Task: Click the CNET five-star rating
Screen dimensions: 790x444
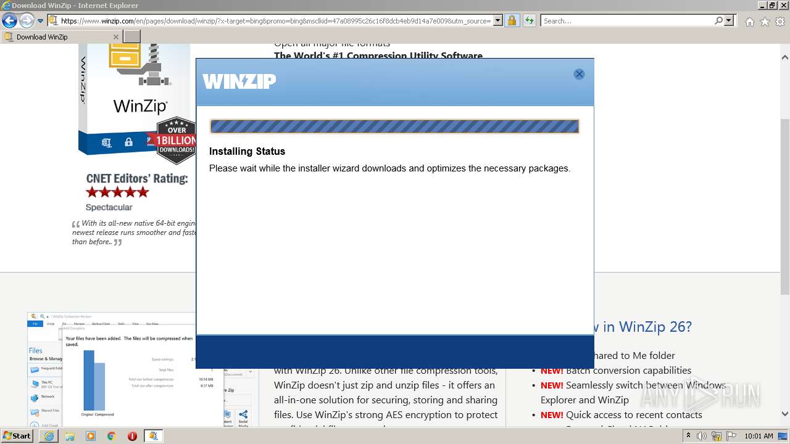Action: click(117, 192)
